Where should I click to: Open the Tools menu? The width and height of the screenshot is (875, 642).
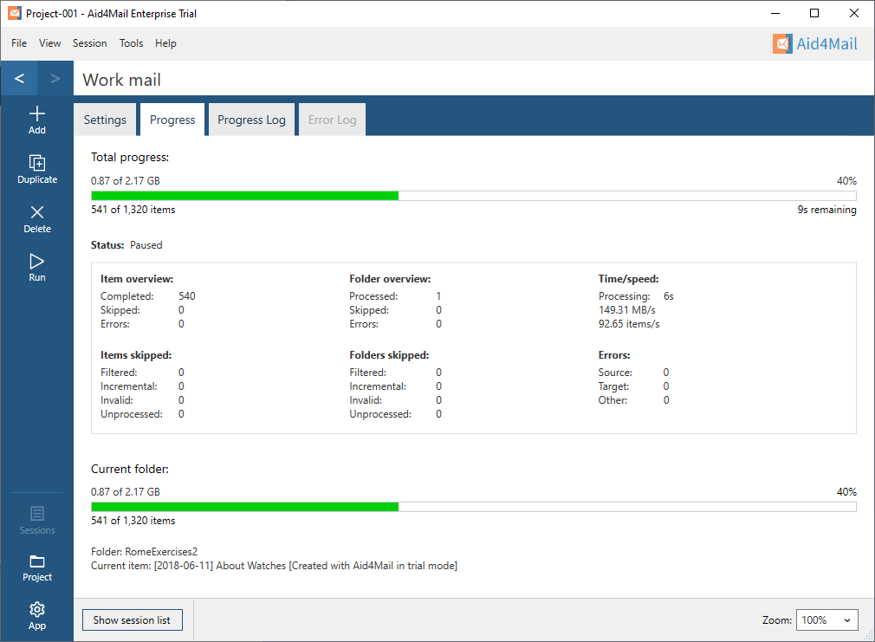(131, 42)
